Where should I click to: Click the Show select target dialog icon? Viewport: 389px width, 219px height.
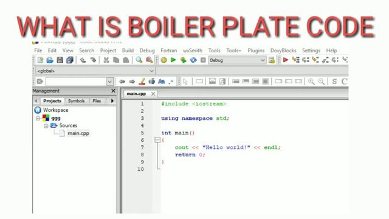(272, 60)
